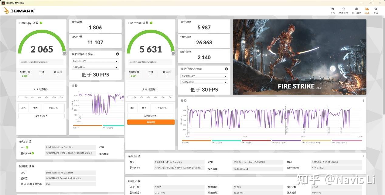Screen dimensions: 385x195
Task: Click Time Spy CPU 分数 value 11 107
Action: pos(95,42)
